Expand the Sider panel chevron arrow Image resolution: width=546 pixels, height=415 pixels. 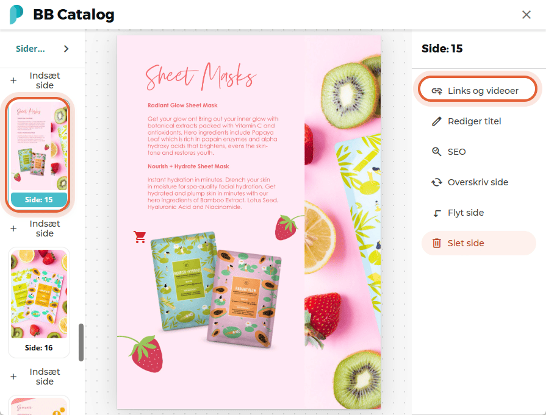click(x=66, y=49)
